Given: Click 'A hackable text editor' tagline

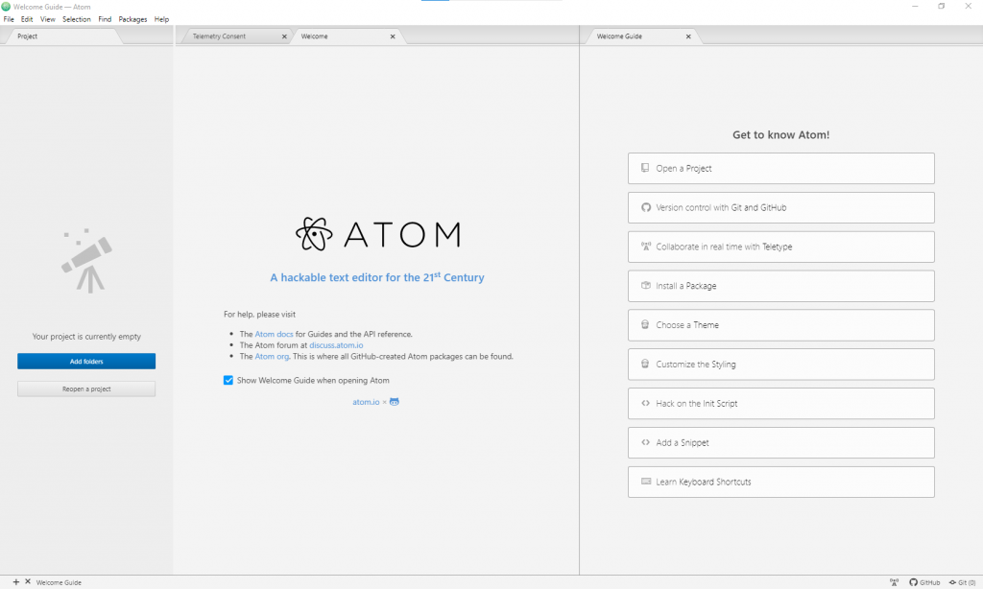Looking at the screenshot, I should coord(376,277).
